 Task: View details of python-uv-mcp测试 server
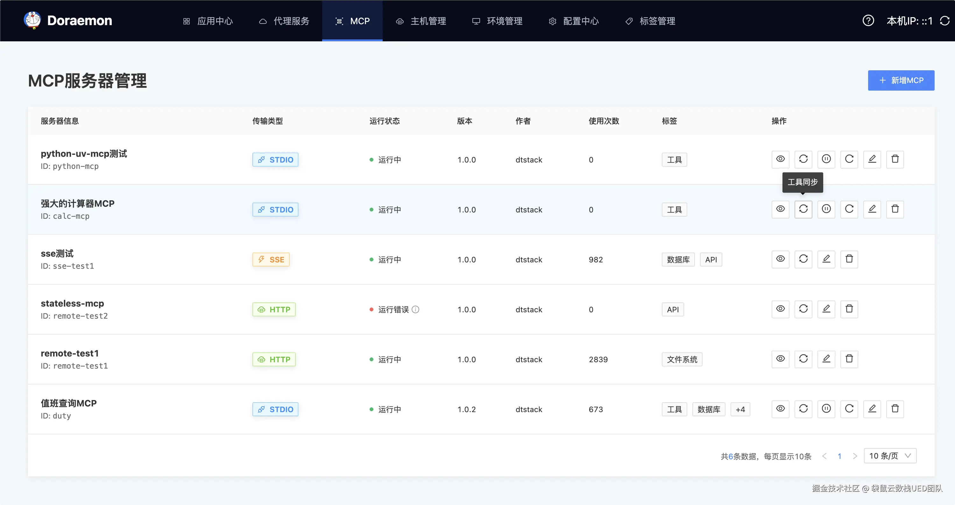pos(780,159)
